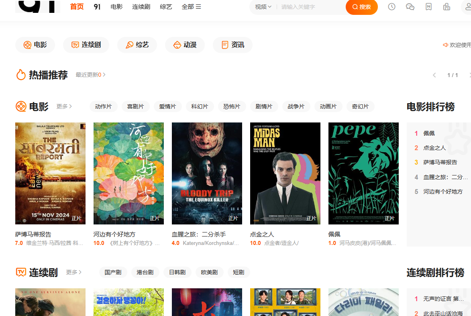Open the 电影 category pill with film icon

(x=35, y=45)
